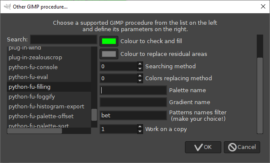Screen dimensions: 270x163
Task: Open the green Colour to check and fill swatch
Action: (x=109, y=41)
